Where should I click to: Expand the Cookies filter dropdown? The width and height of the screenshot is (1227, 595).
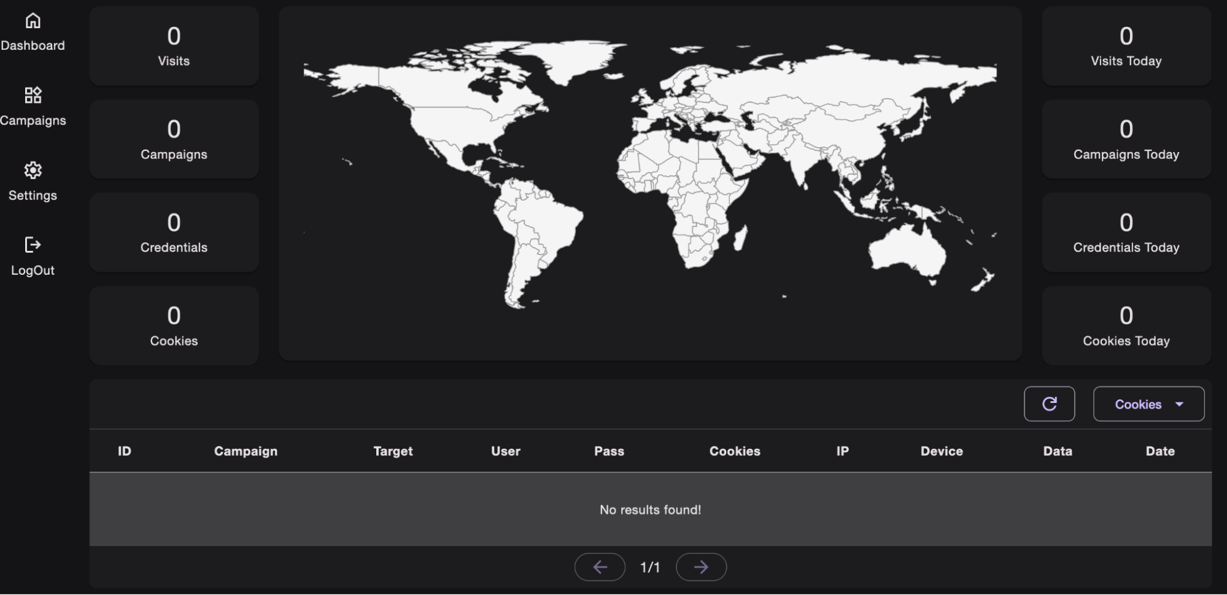pyautogui.click(x=1148, y=404)
